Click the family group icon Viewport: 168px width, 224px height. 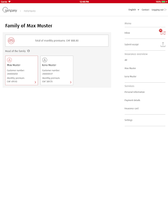(11, 41)
